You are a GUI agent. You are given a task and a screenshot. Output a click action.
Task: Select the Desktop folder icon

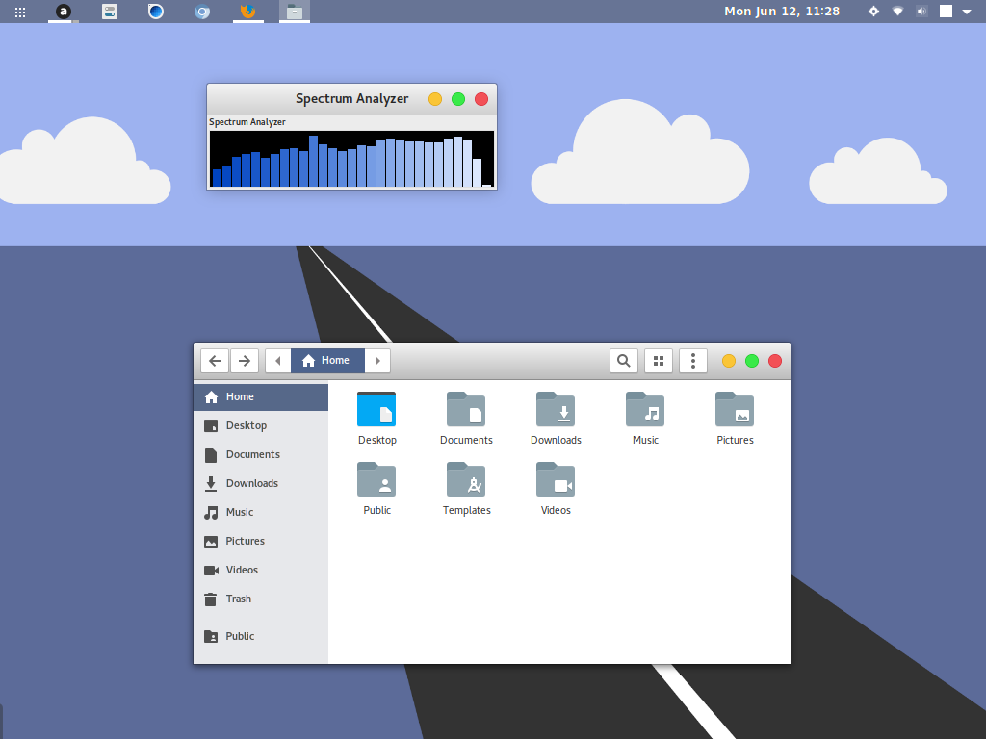376,410
